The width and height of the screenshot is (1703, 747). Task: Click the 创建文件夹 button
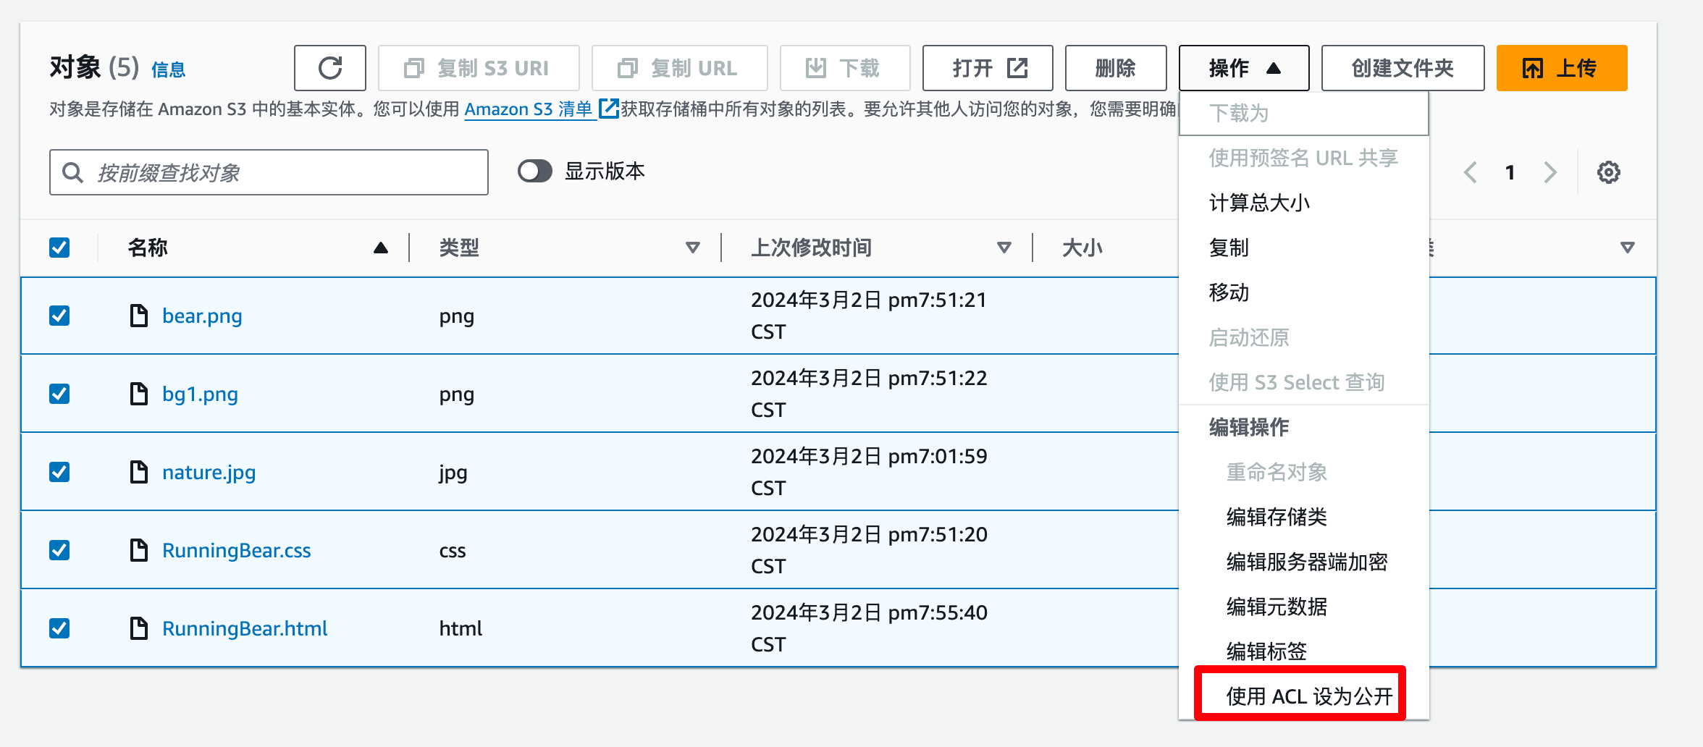1403,68
